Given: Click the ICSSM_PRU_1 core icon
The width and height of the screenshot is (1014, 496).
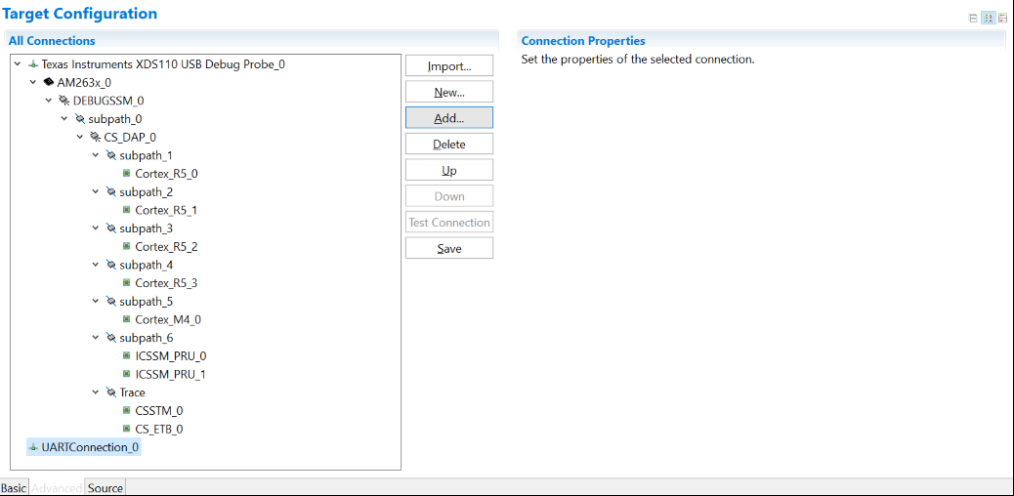Looking at the screenshot, I should point(126,374).
